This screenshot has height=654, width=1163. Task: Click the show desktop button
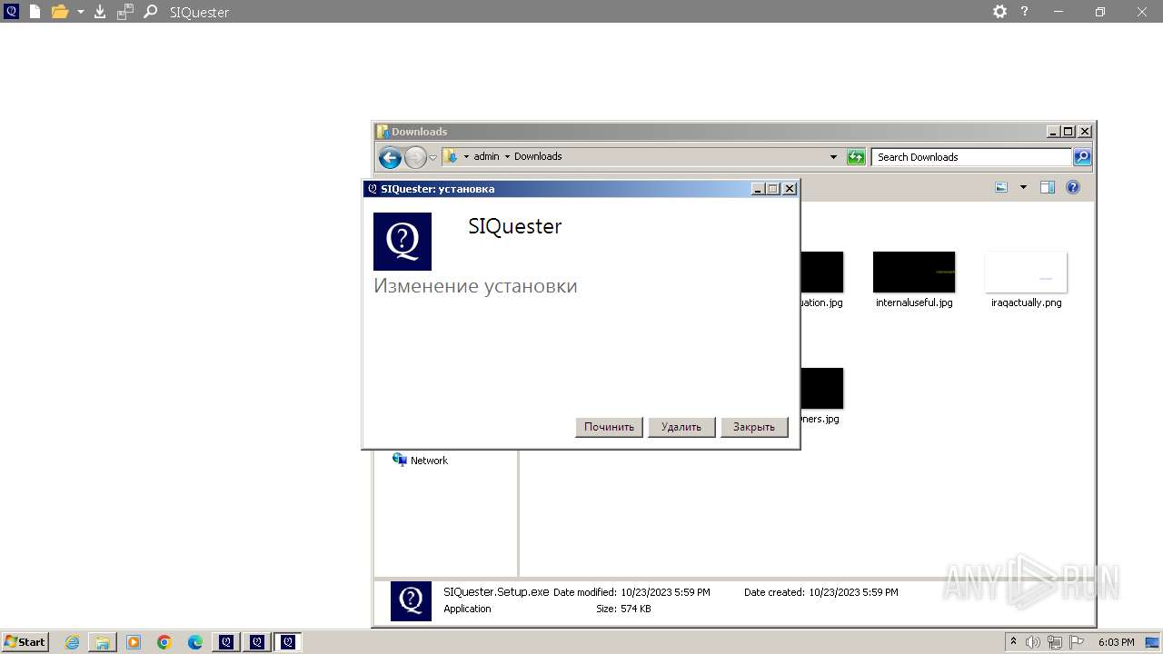1152,642
